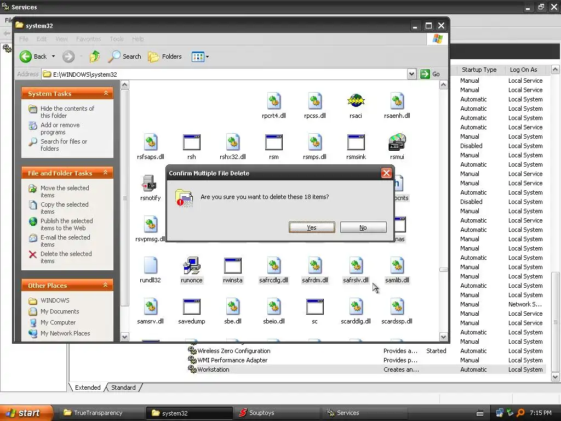Switch to the Standard tab in Services
The height and width of the screenshot is (421, 561).
123,388
